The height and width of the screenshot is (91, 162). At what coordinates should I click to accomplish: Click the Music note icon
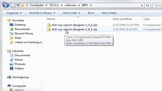point(12,60)
